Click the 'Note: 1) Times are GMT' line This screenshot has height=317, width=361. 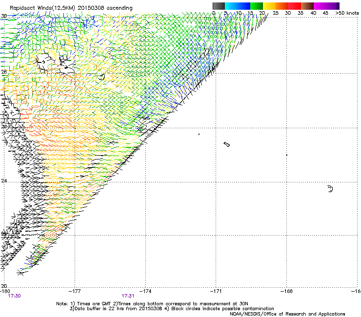coord(152,304)
